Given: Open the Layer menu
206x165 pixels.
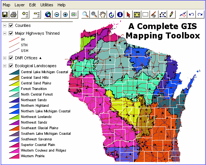Looking at the screenshot, I should [x=19, y=5].
